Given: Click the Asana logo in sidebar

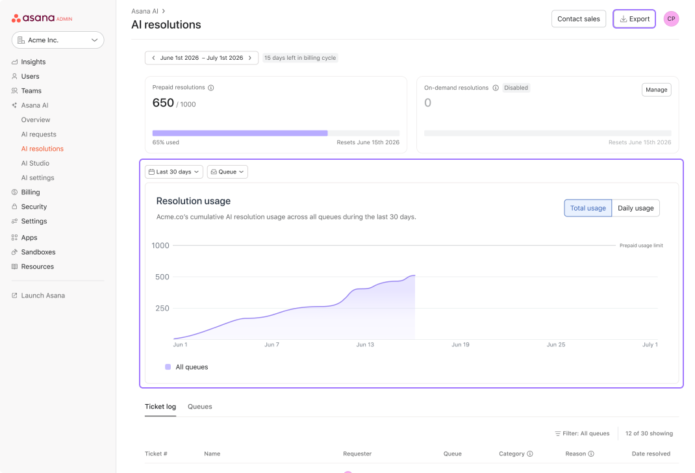Looking at the screenshot, I should click(42, 18).
